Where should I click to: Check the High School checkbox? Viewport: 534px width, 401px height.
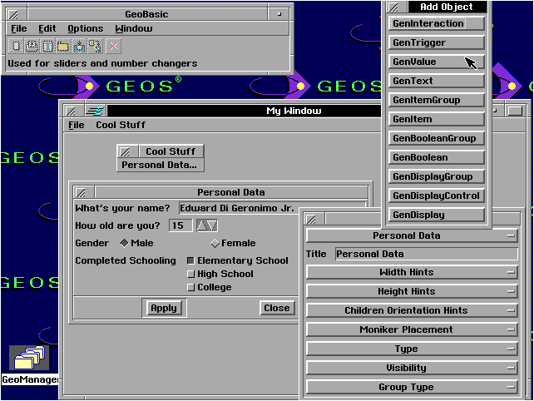point(190,274)
